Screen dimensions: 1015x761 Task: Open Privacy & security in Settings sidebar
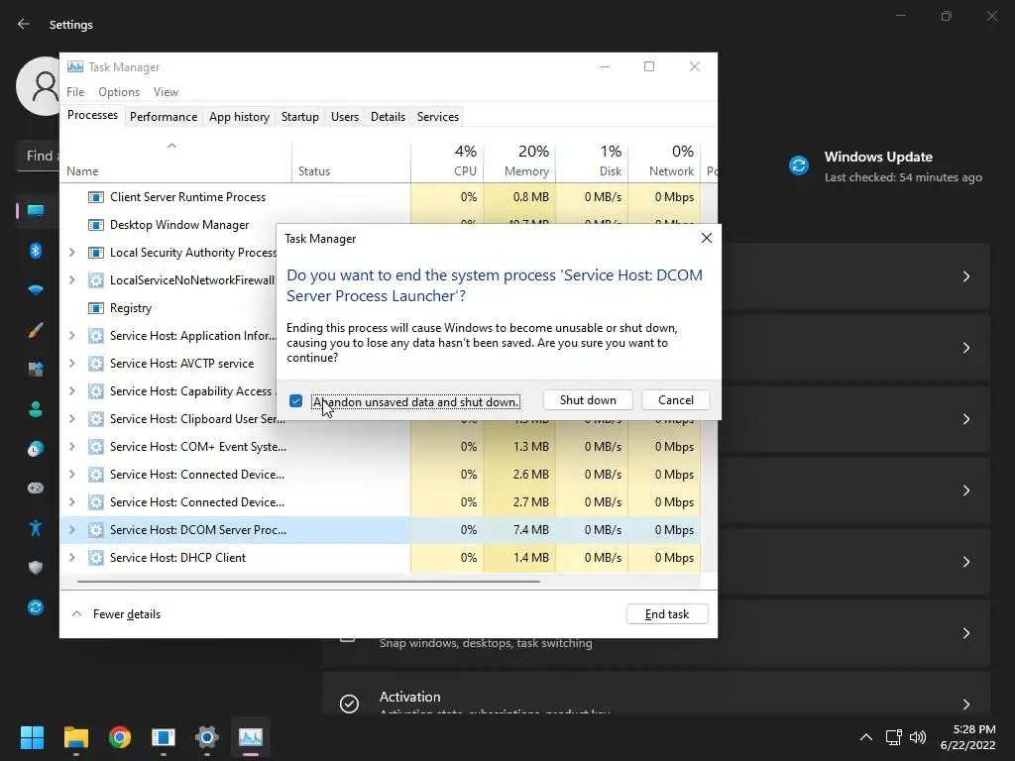click(36, 568)
